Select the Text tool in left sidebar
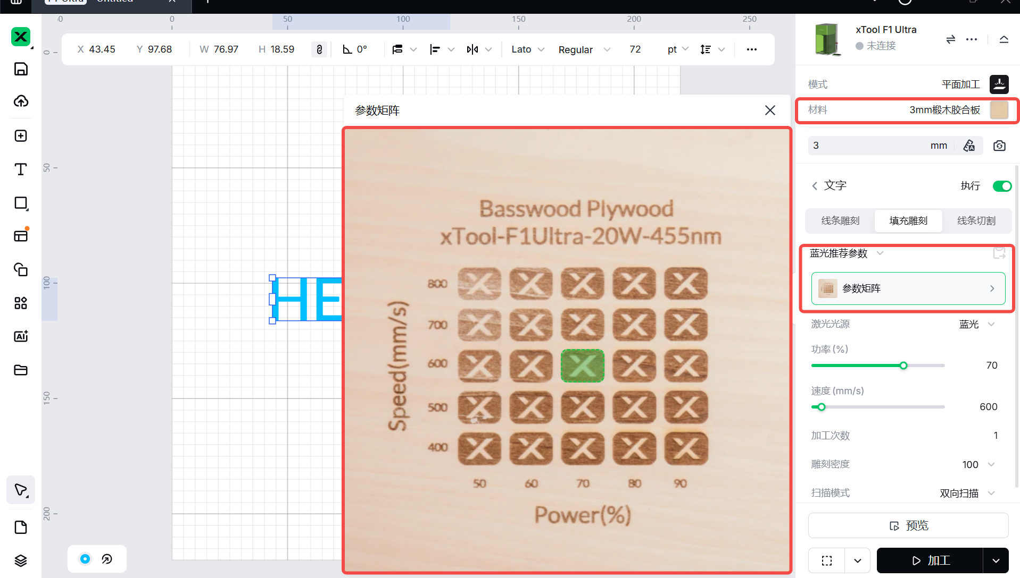Screen dimensions: 1020x578 (x=21, y=169)
